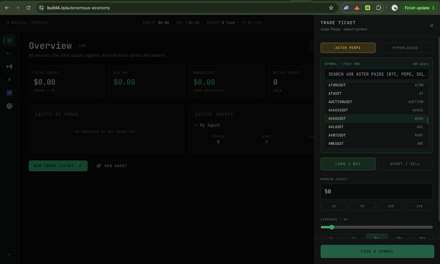Open the green dice extension icon
The width and height of the screenshot is (440, 264).
click(367, 8)
